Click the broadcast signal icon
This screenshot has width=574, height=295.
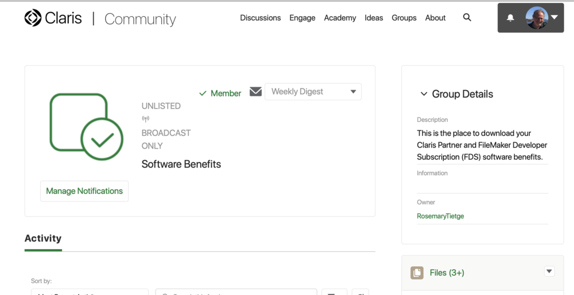click(145, 119)
